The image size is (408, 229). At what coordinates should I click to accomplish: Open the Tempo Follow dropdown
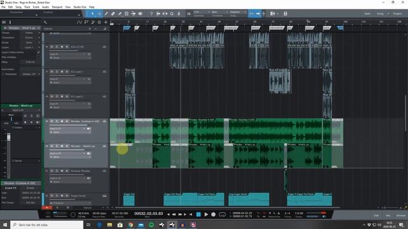pos(30,33)
